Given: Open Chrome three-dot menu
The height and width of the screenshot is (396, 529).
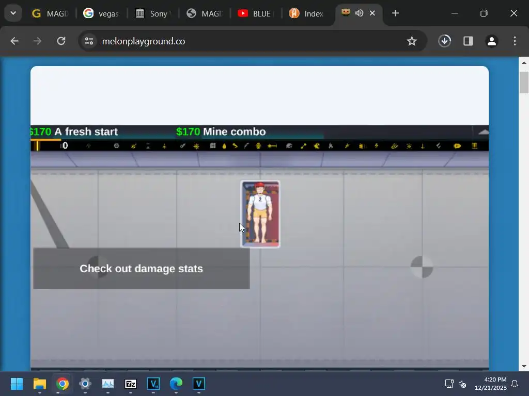Looking at the screenshot, I should pos(515,41).
